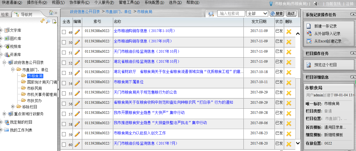
Task: Switch to the 检索 tab
Action: tap(5, 14)
